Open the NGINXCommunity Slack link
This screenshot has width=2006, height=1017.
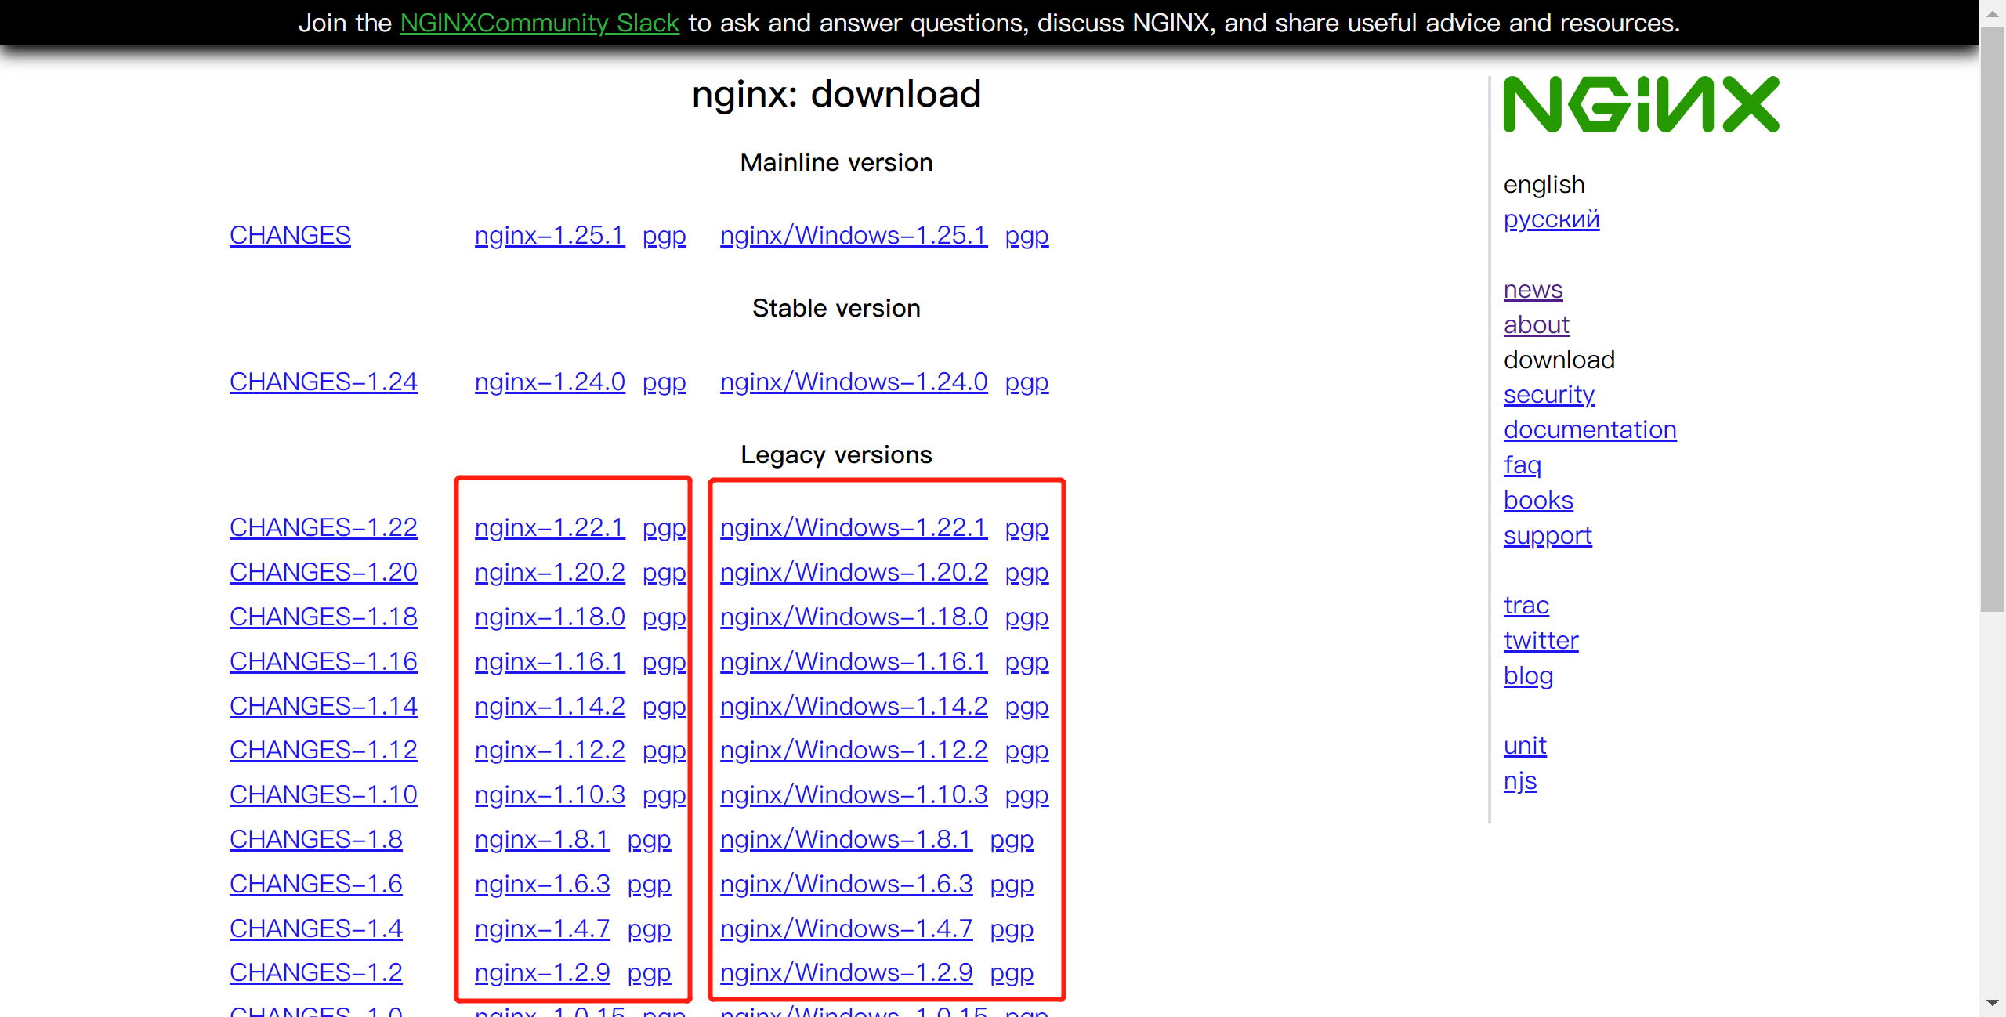tap(539, 23)
